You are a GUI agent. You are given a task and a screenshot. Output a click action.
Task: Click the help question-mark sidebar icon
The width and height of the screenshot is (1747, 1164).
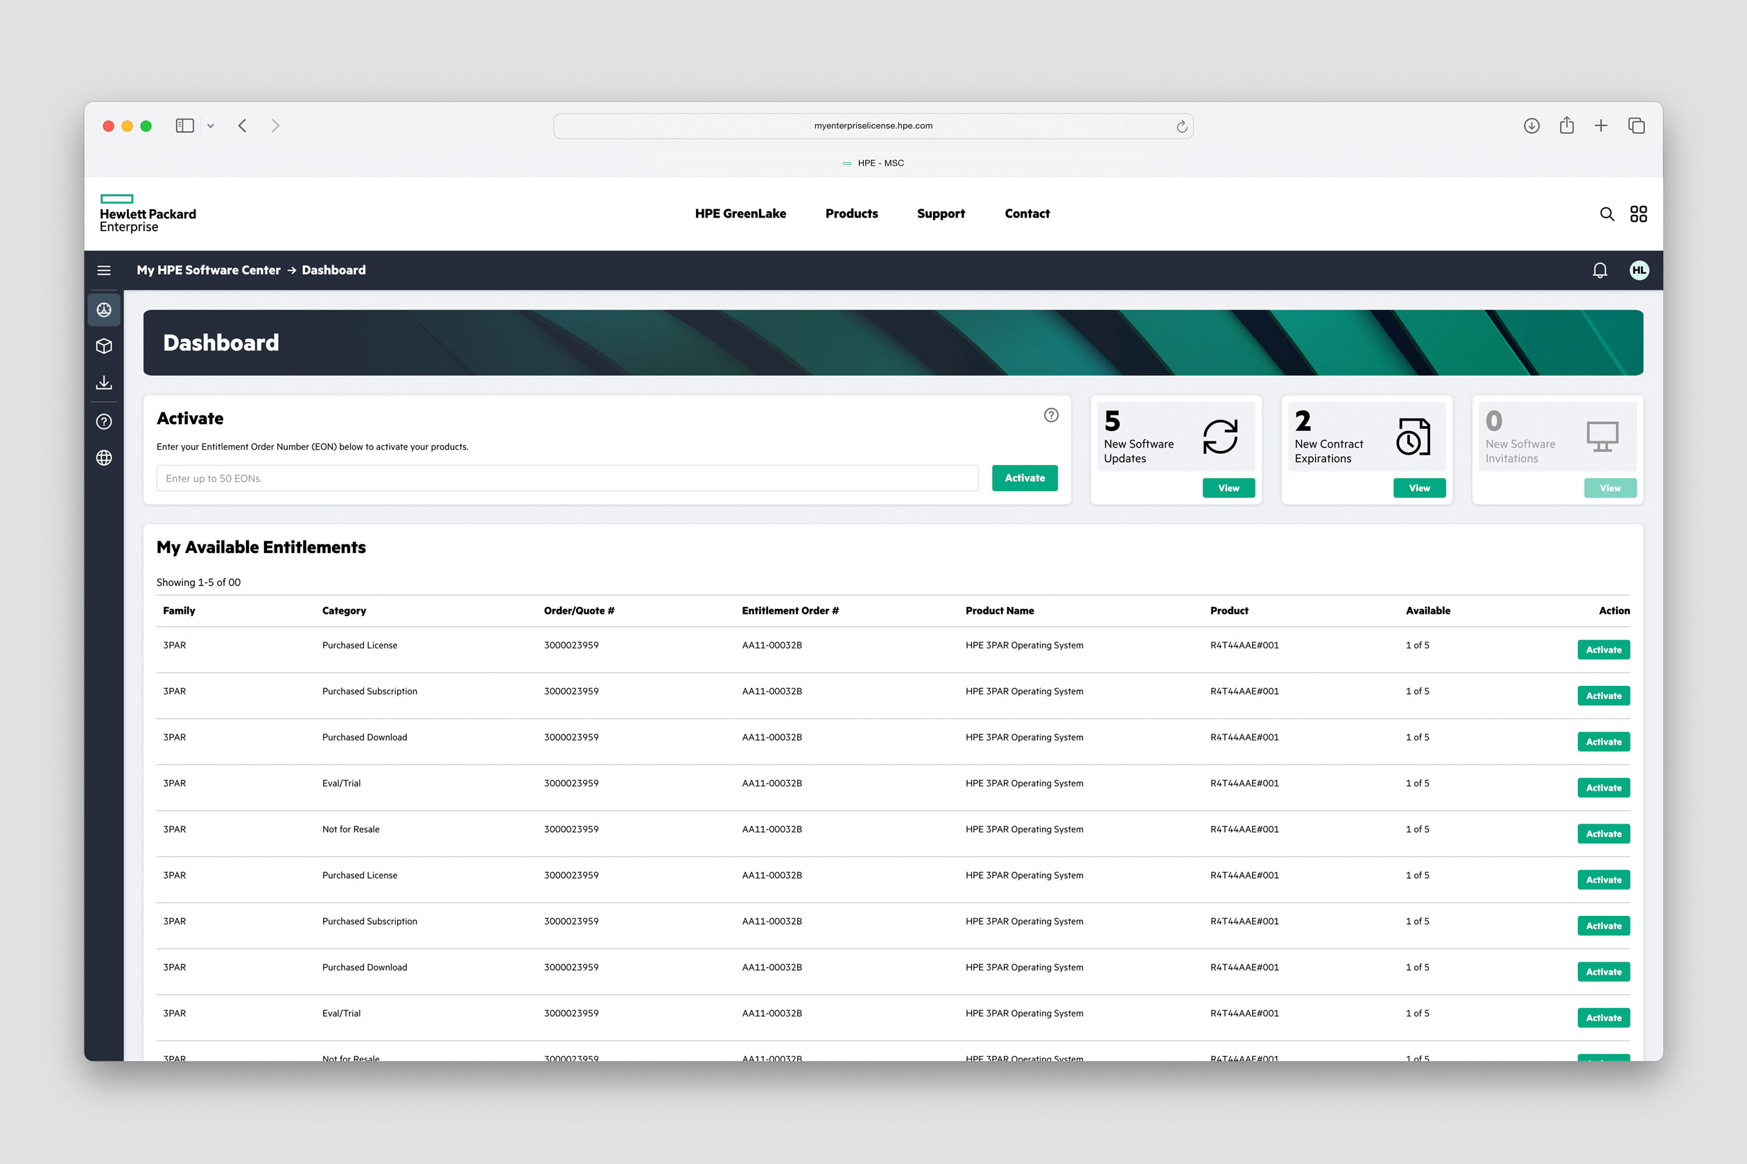(x=104, y=422)
